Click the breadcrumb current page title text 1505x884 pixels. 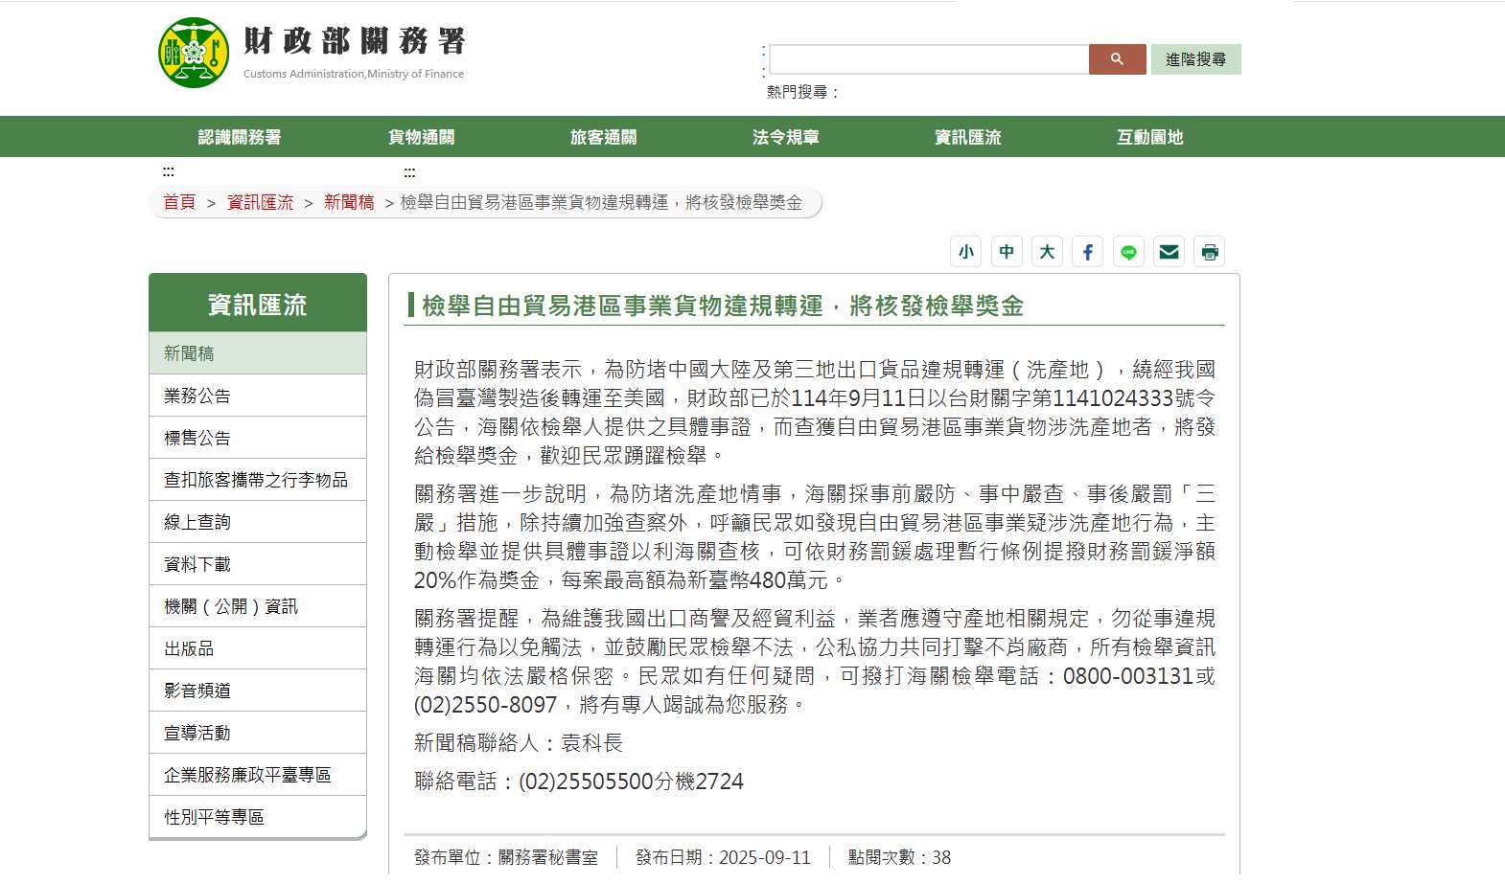601,202
